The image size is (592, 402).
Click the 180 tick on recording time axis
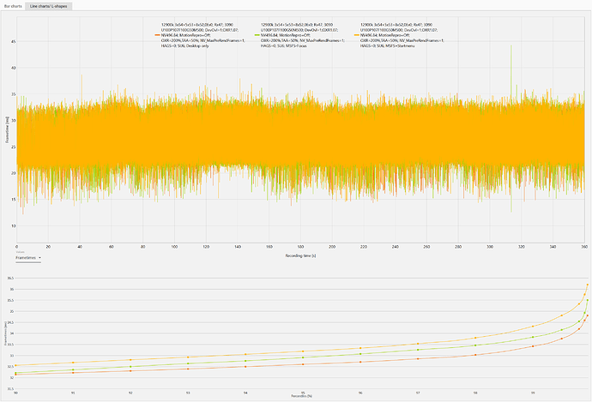tap(301, 248)
